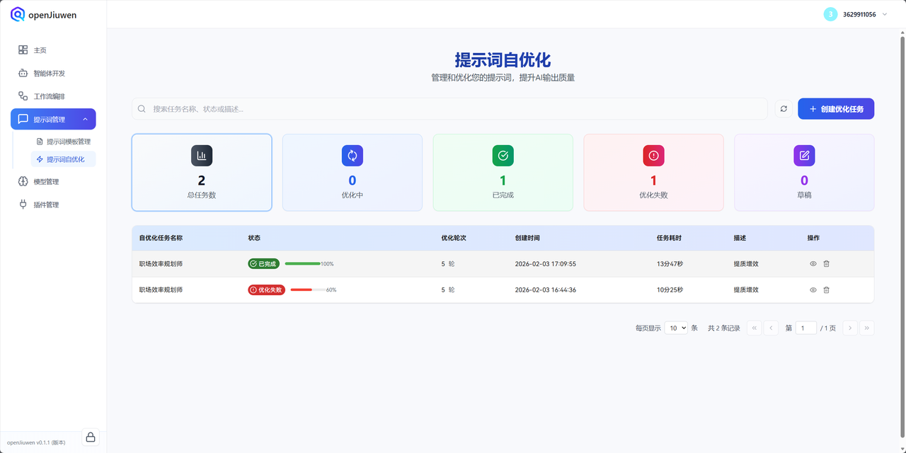Click 提示词自优化 page title
Viewport: 906px width, 453px height.
pyautogui.click(x=503, y=59)
